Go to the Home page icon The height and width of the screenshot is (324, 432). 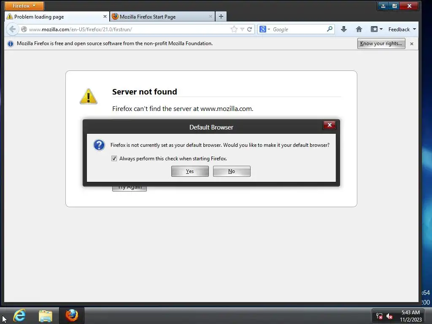[359, 29]
